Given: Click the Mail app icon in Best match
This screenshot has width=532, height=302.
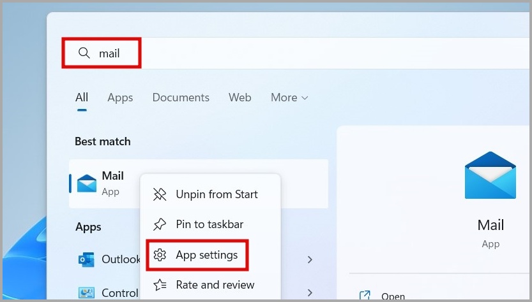Looking at the screenshot, I should pyautogui.click(x=87, y=183).
